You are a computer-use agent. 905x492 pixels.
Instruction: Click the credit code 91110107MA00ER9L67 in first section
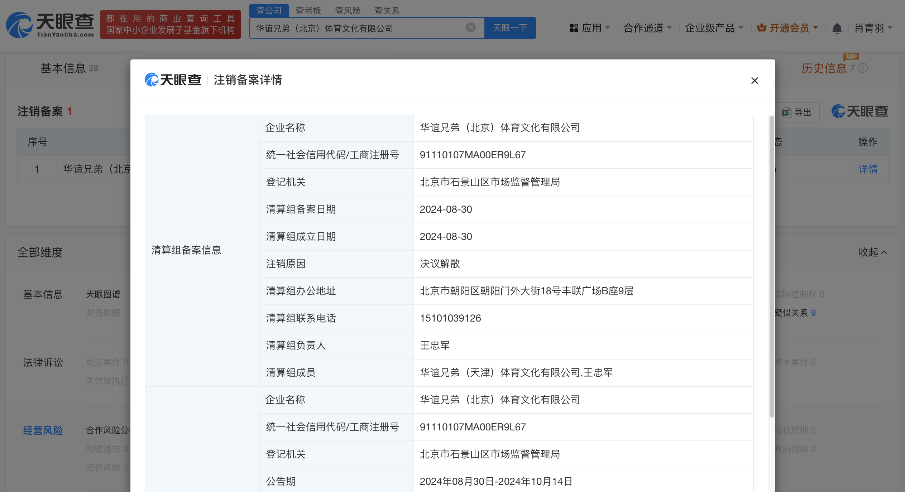pyautogui.click(x=473, y=155)
